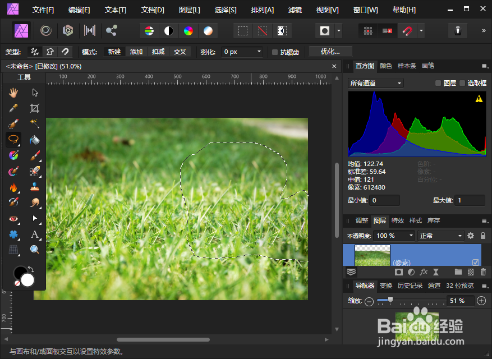The image size is (492, 359).
Task: Select the Clone Stamp tool
Action: (x=35, y=186)
